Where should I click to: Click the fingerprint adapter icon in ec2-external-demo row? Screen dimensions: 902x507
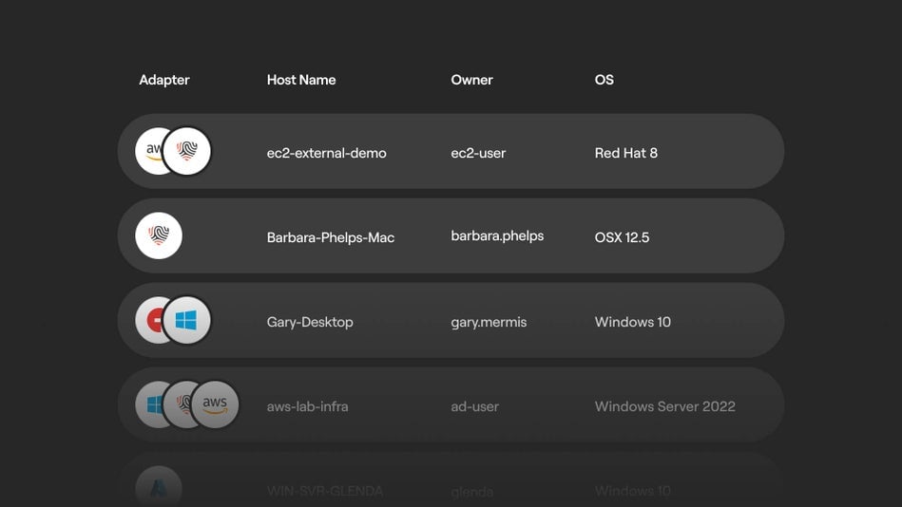click(187, 151)
